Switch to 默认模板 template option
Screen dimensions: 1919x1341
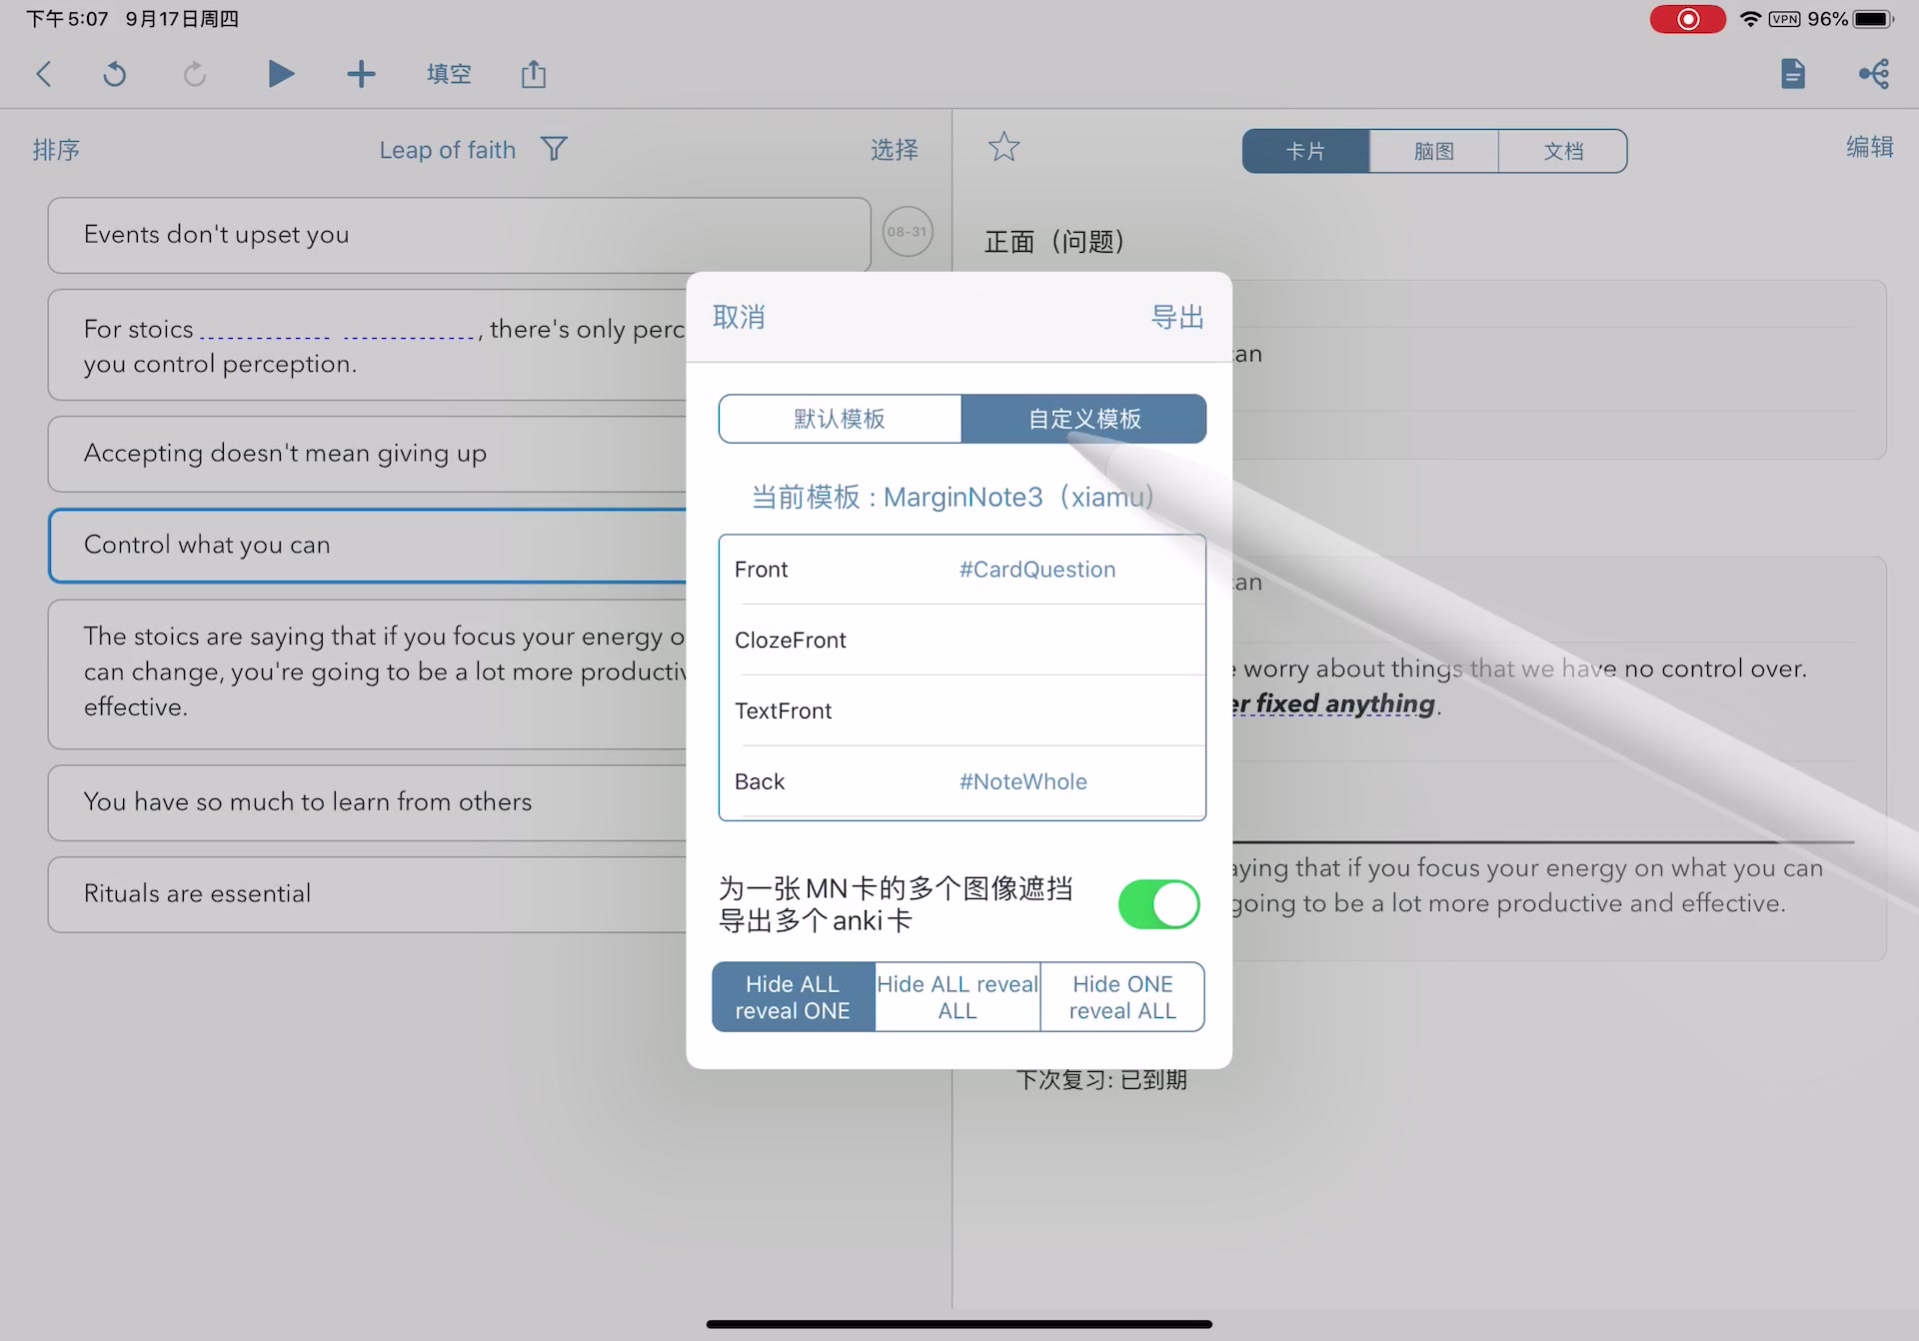pos(839,419)
